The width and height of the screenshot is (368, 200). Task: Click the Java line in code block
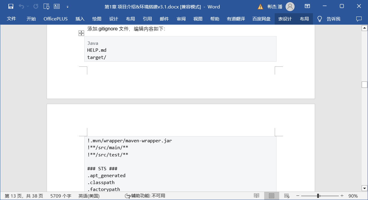point(93,43)
